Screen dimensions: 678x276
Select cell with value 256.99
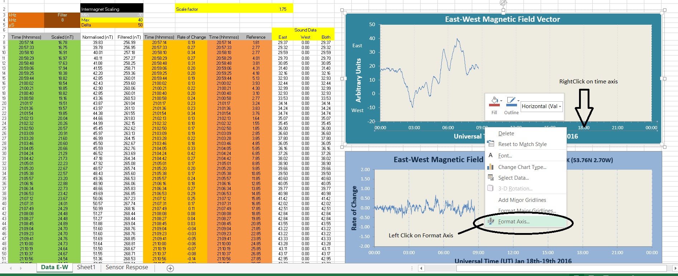129,43
